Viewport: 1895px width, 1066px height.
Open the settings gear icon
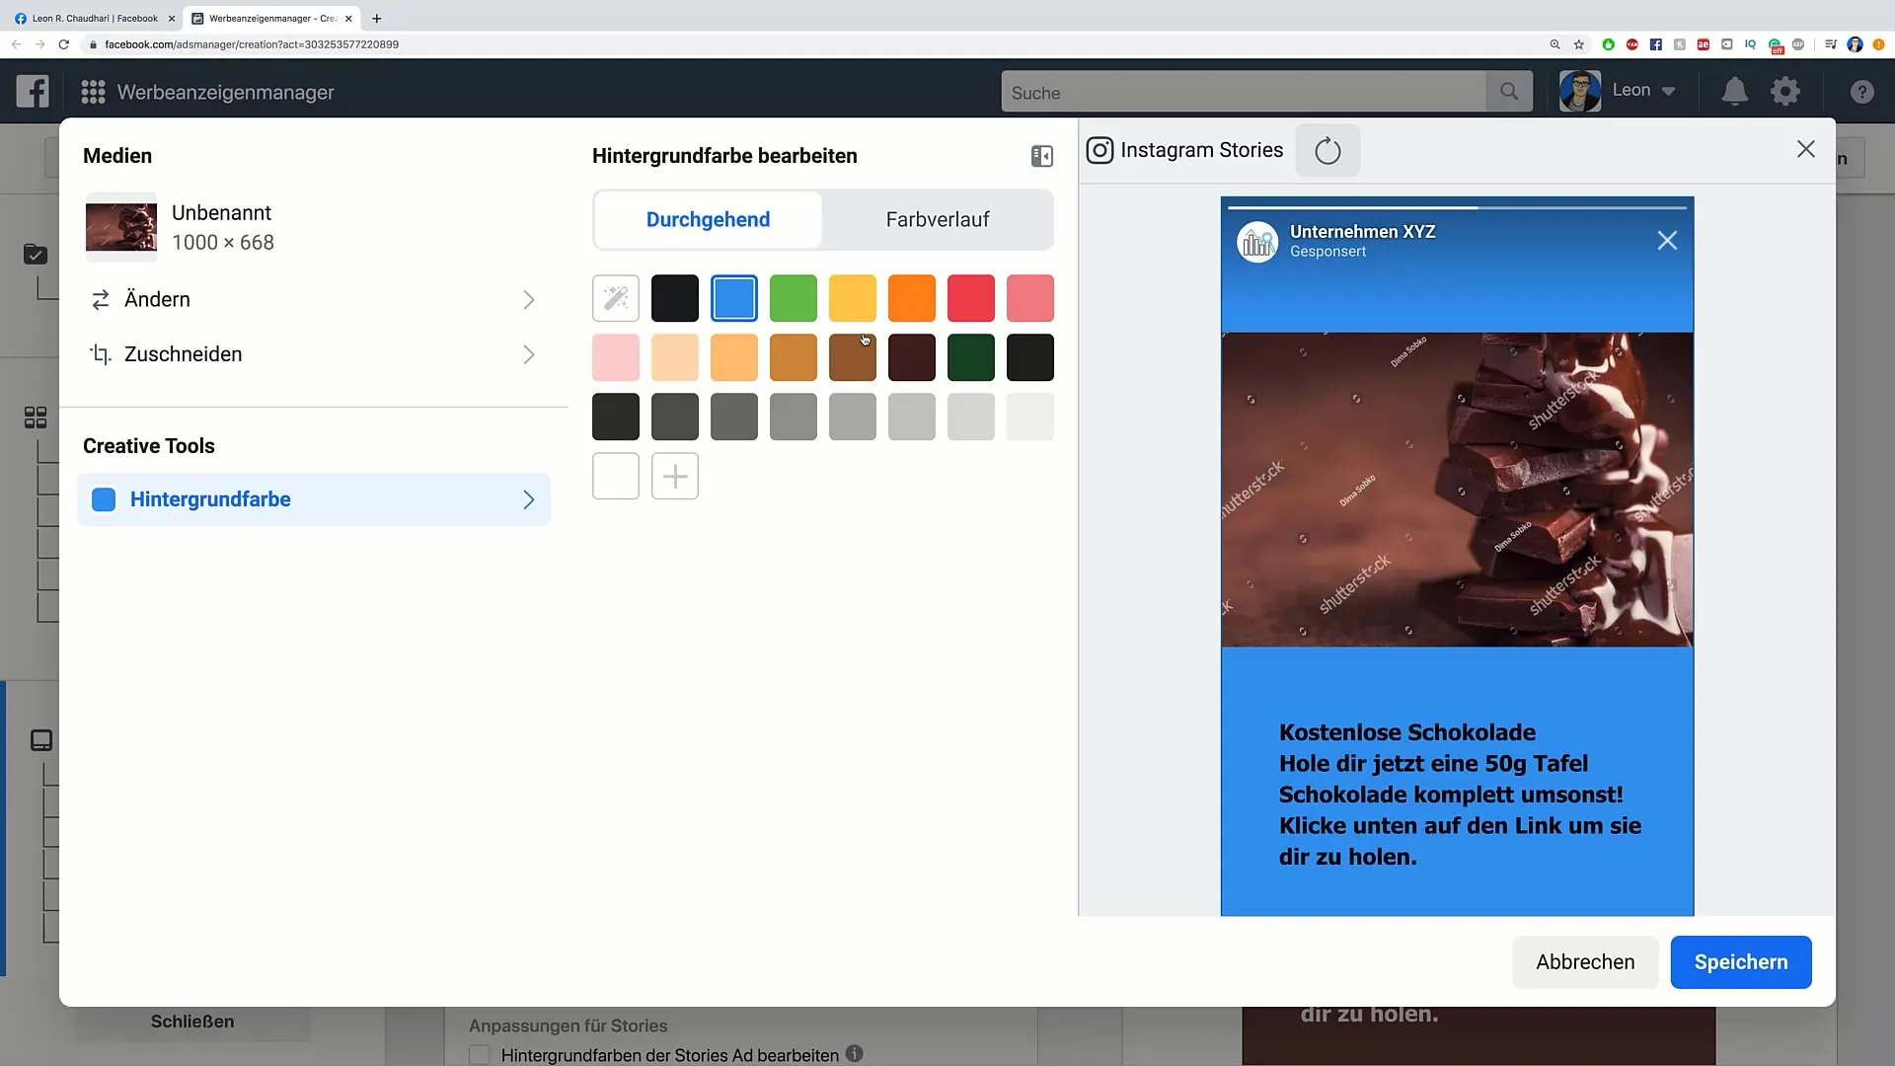[1784, 92]
